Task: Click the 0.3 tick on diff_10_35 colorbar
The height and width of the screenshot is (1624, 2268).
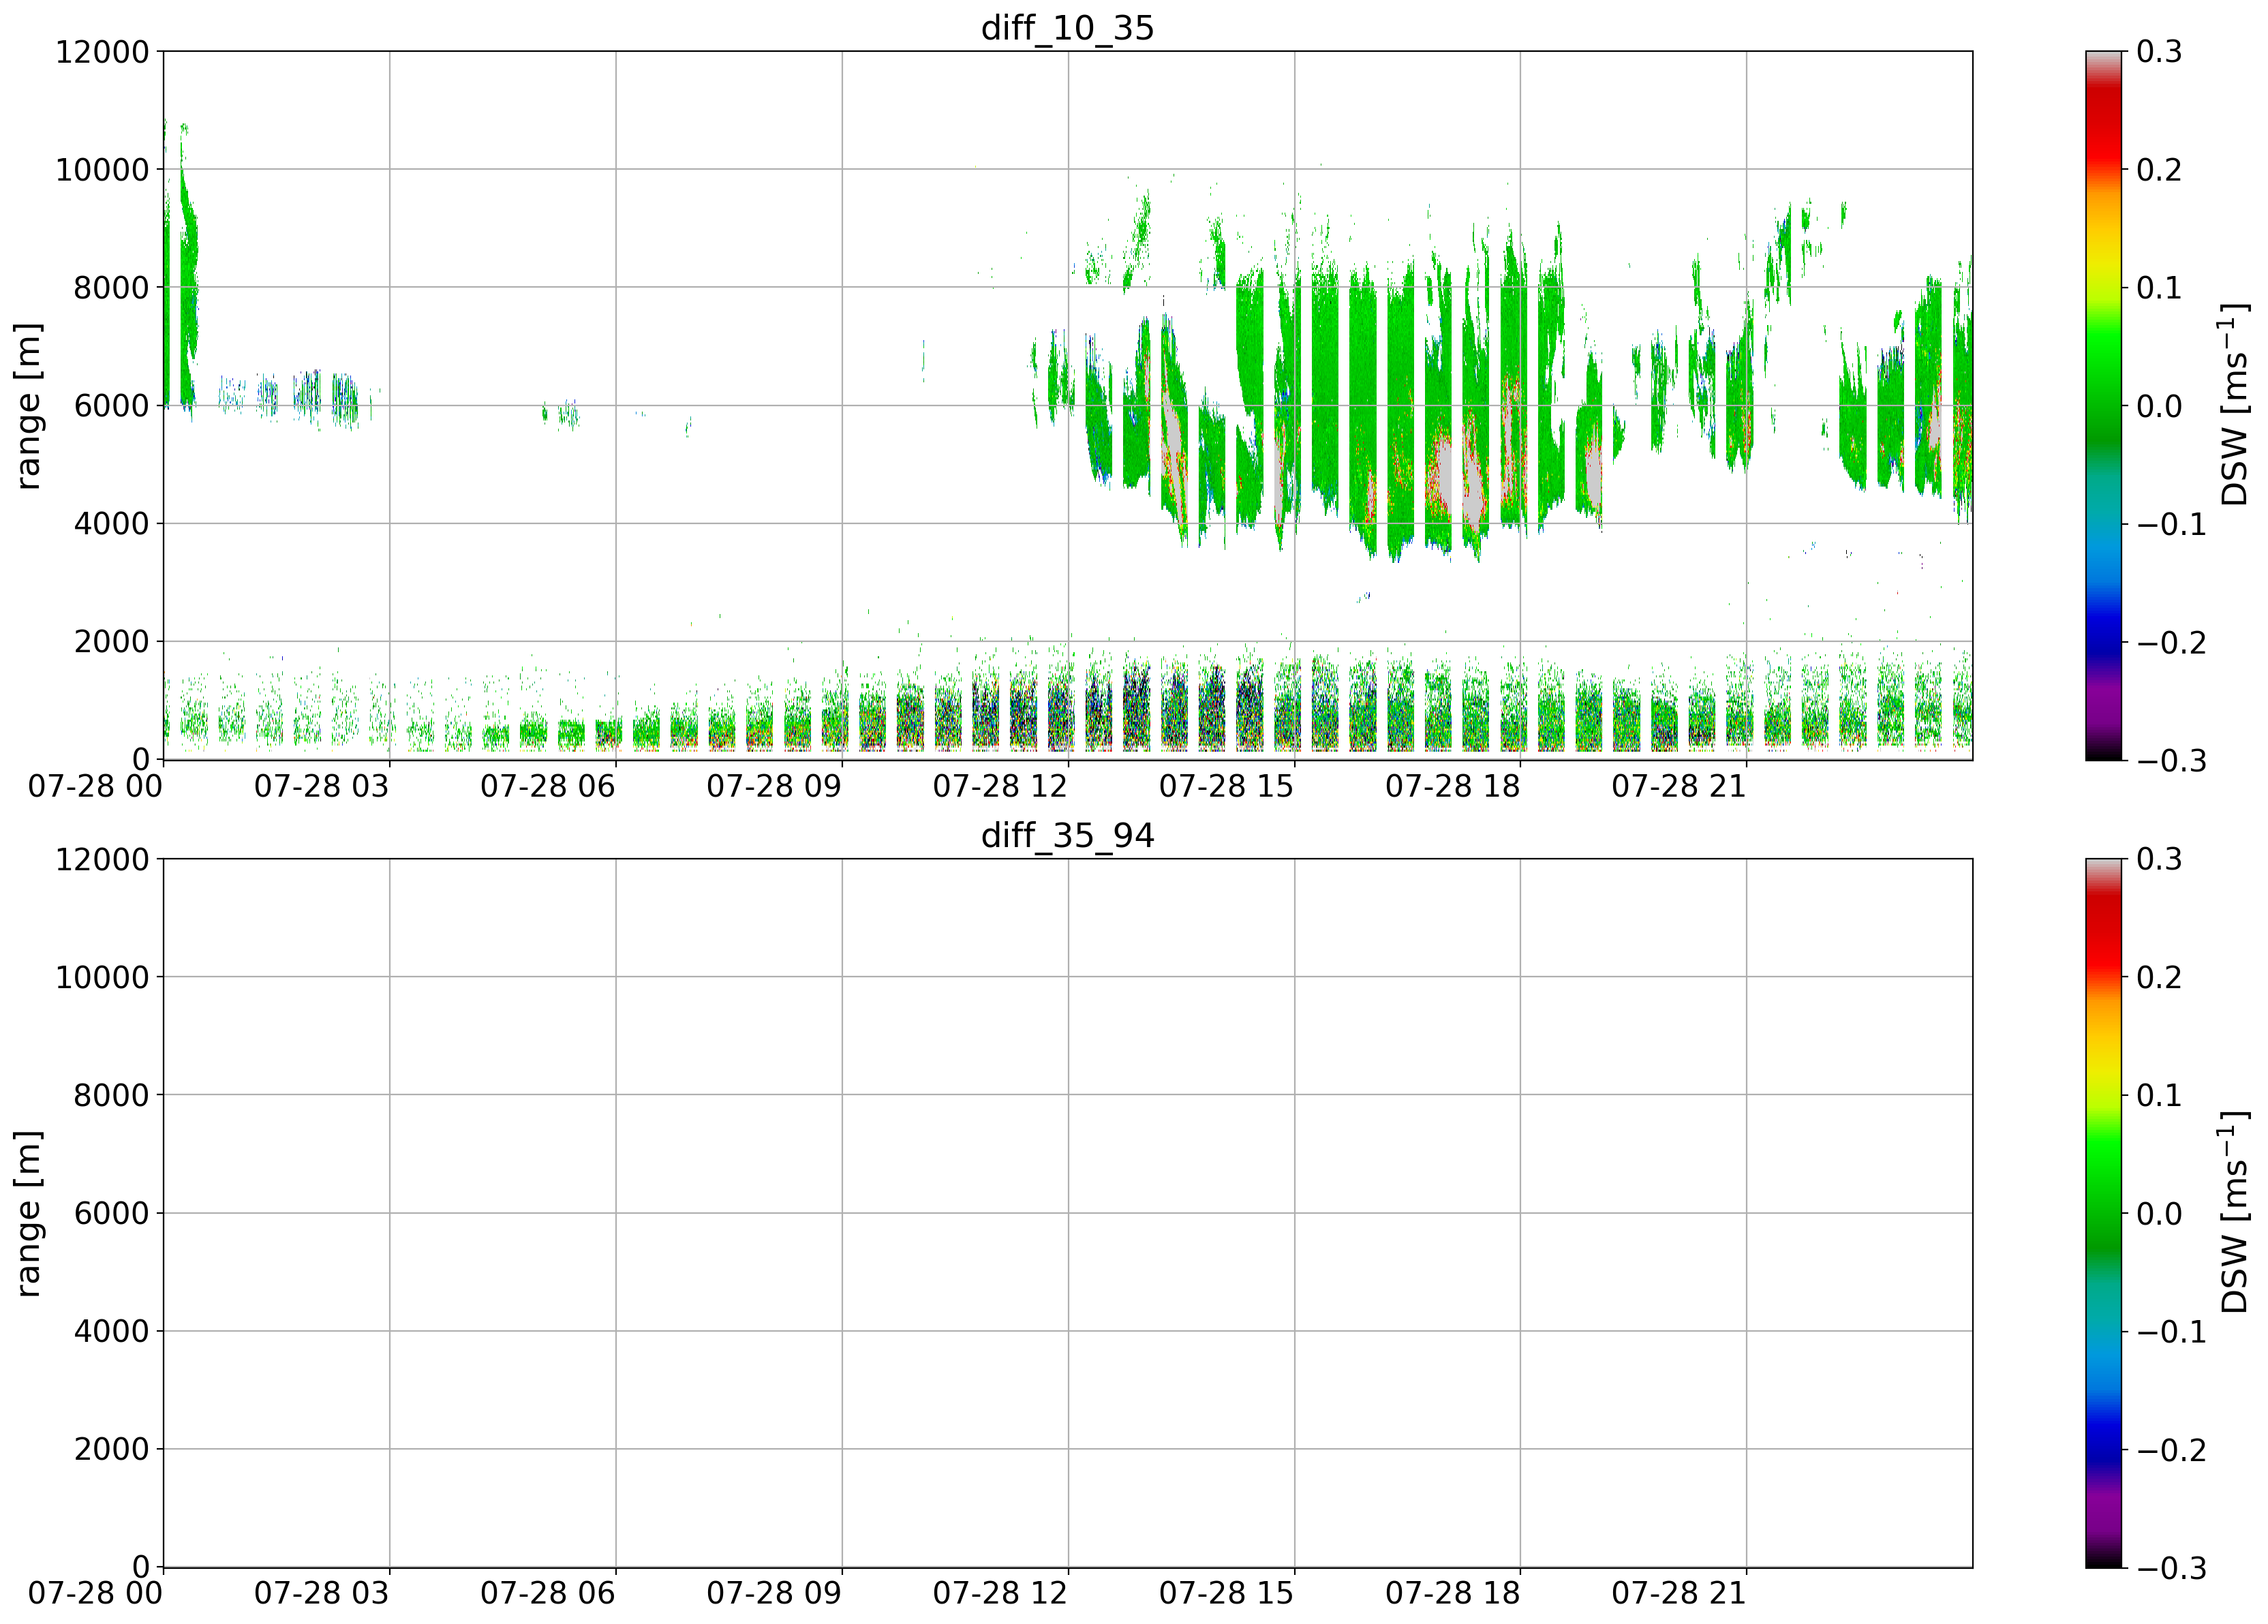Action: (x=2160, y=51)
